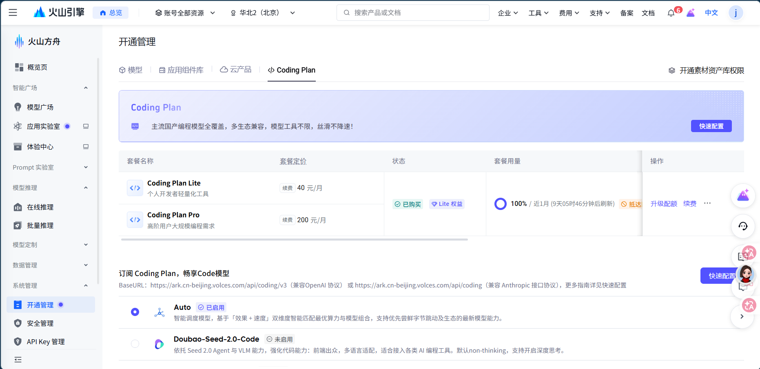Open the hamburger navigation menu
This screenshot has width=760, height=369.
click(13, 13)
